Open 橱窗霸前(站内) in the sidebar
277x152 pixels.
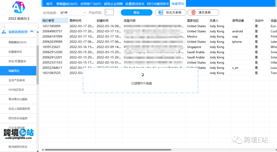[18, 42]
